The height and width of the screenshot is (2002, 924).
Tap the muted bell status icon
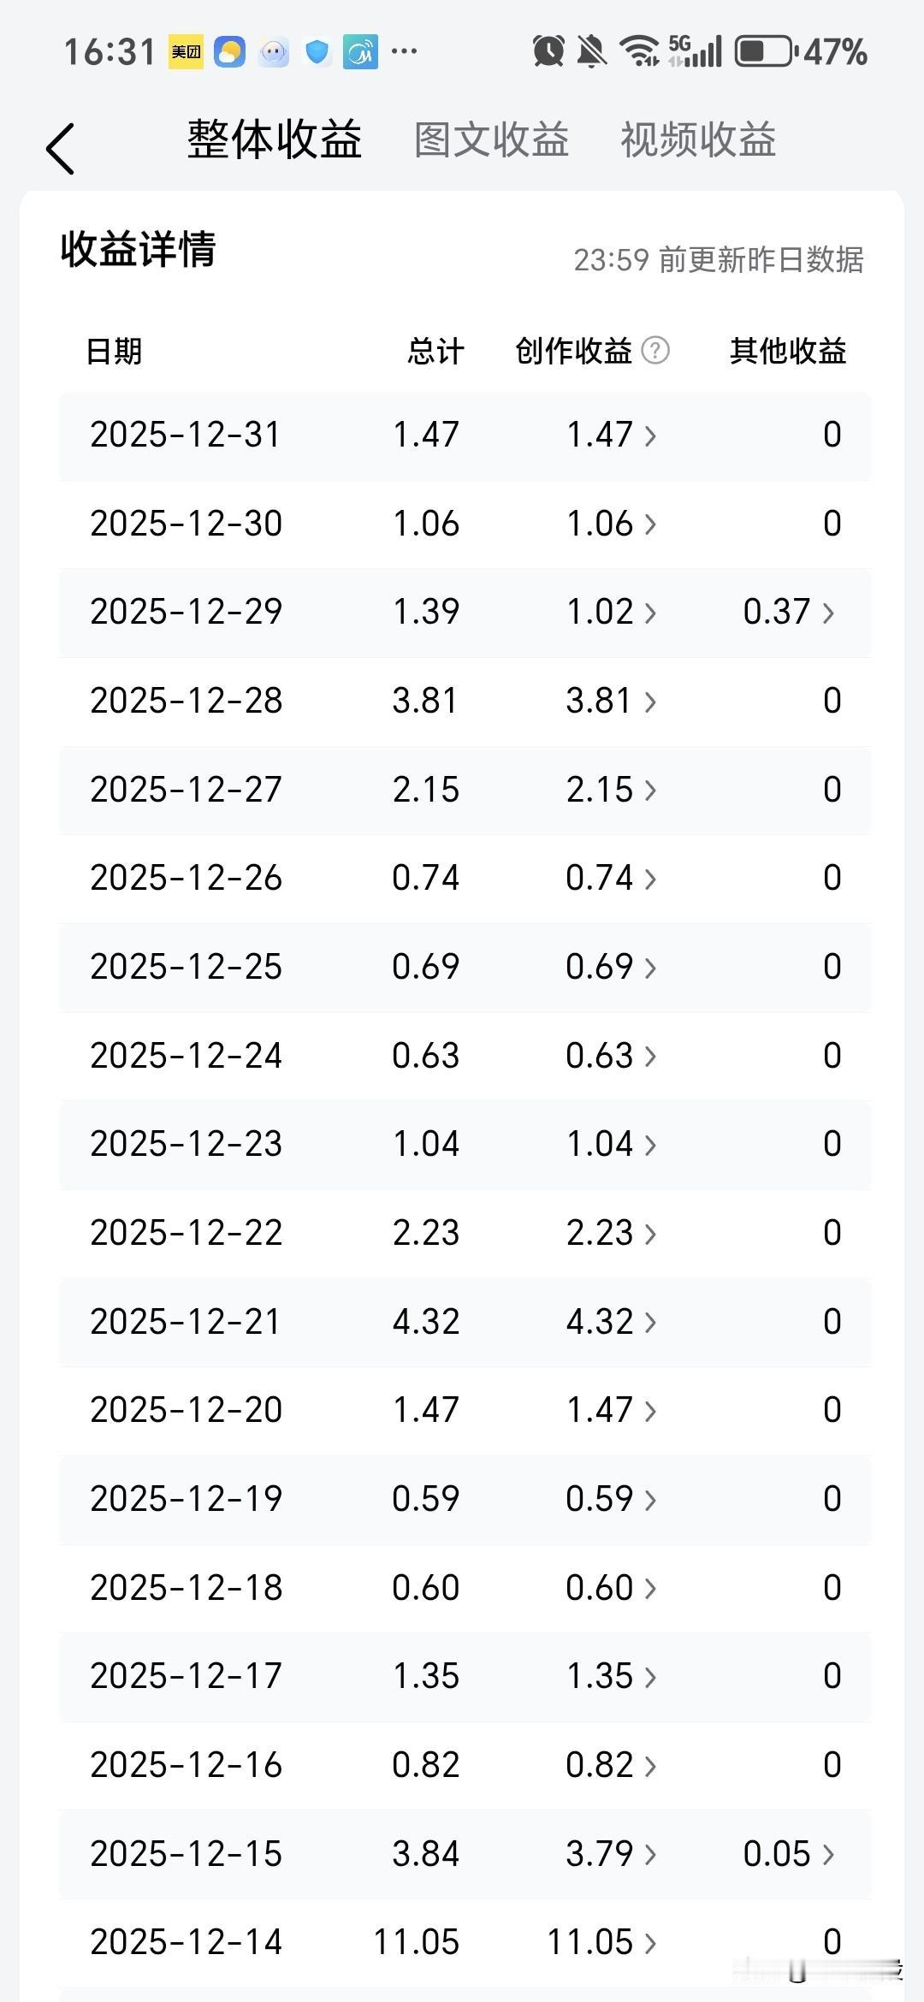[x=591, y=51]
